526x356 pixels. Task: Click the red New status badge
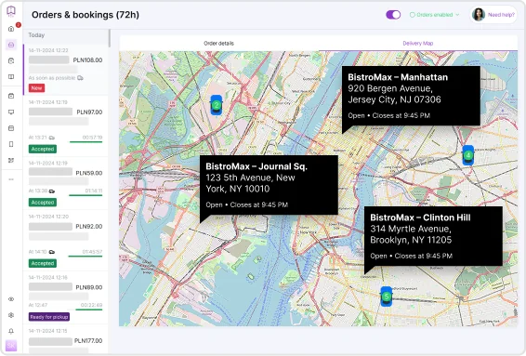click(x=36, y=88)
